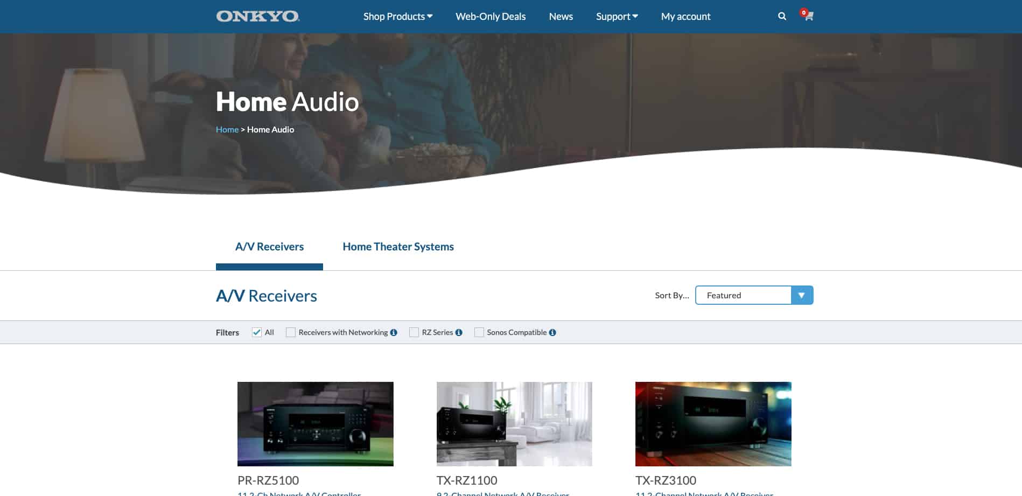Open the TX-RZ1100 product title
The height and width of the screenshot is (496, 1022).
coord(467,480)
